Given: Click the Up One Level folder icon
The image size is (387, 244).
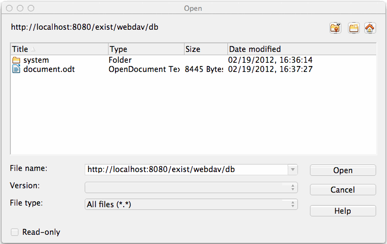Looking at the screenshot, I should [335, 28].
